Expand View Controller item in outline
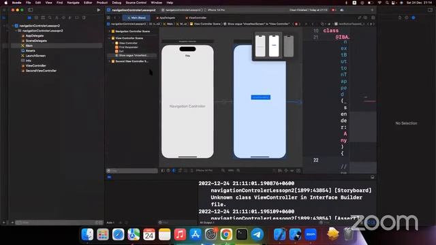The height and width of the screenshot is (245, 436). click(x=113, y=43)
